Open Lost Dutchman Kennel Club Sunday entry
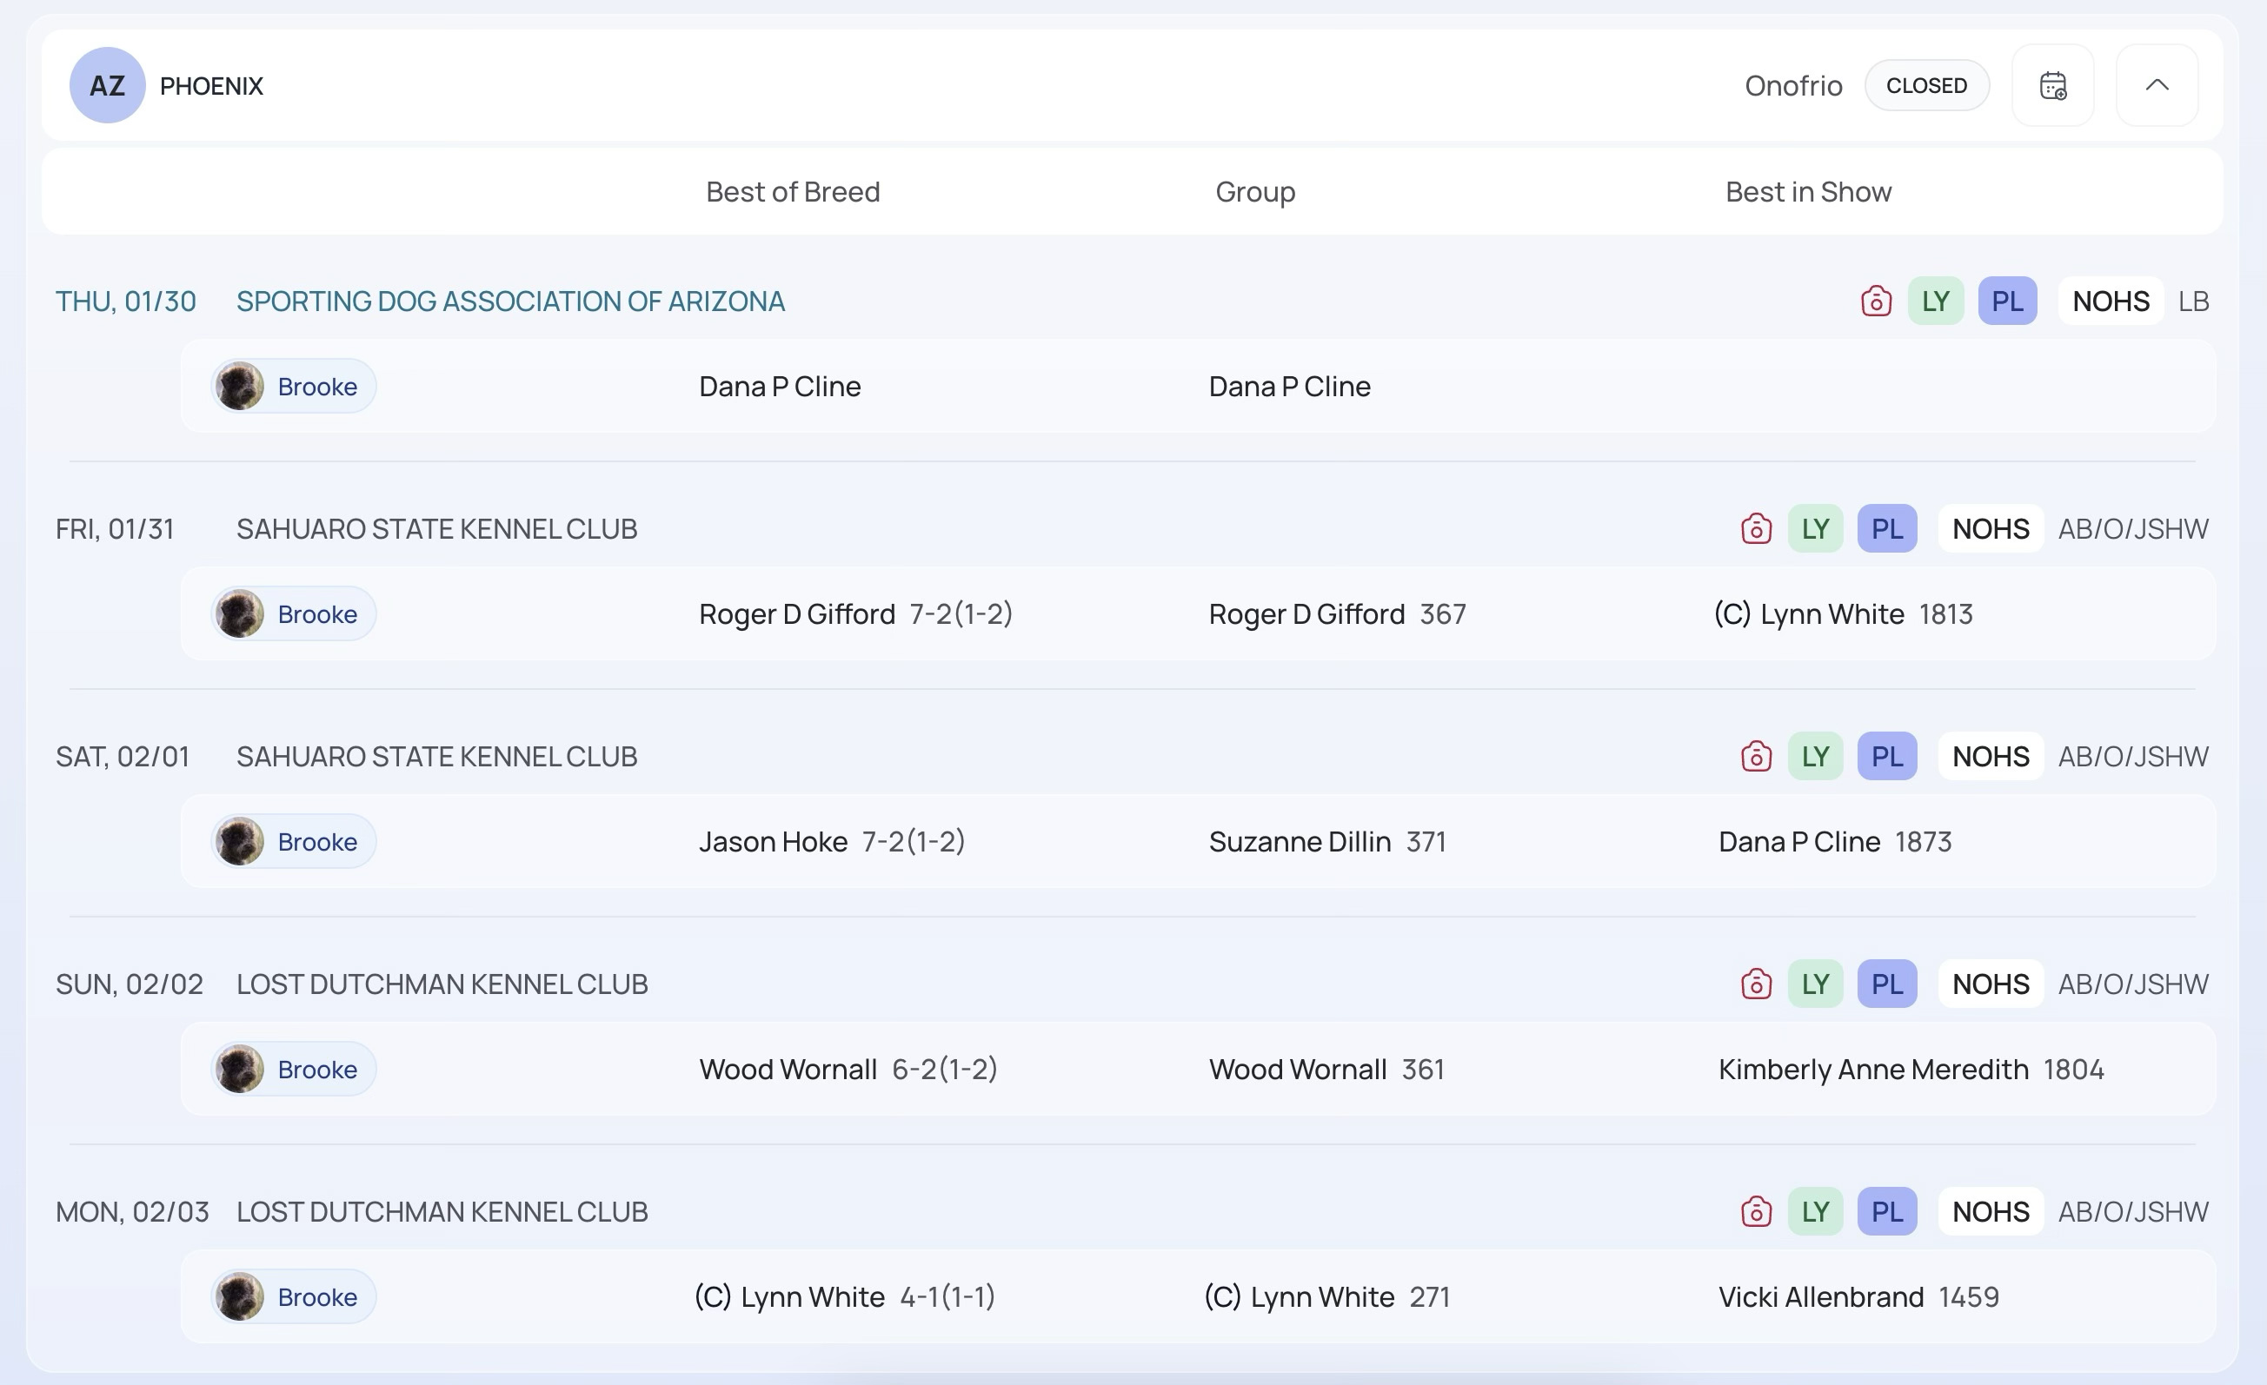This screenshot has width=2267, height=1385. (442, 984)
